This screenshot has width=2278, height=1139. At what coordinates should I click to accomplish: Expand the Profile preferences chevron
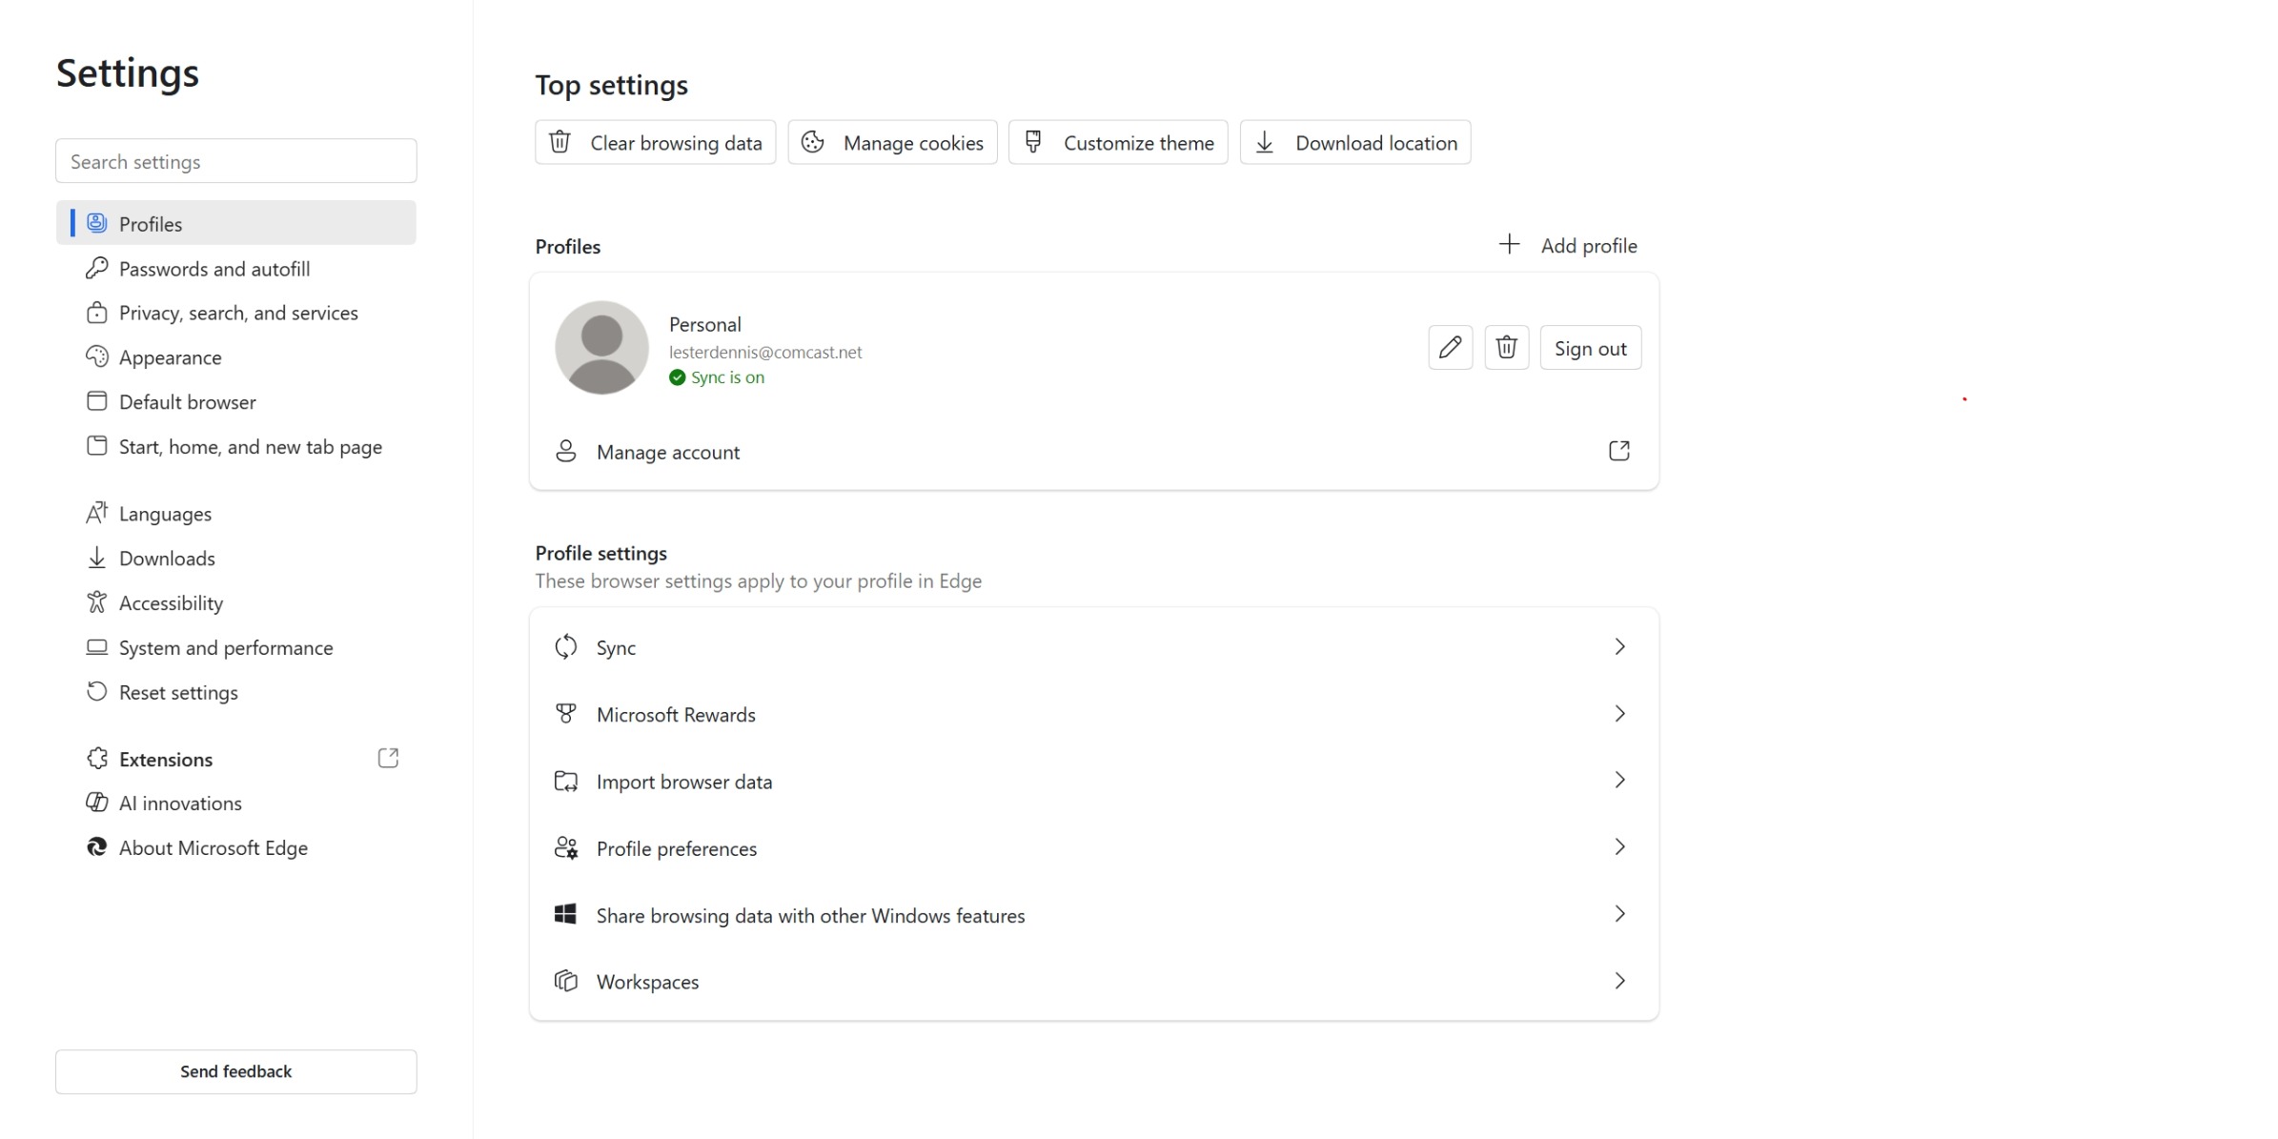tap(1619, 847)
